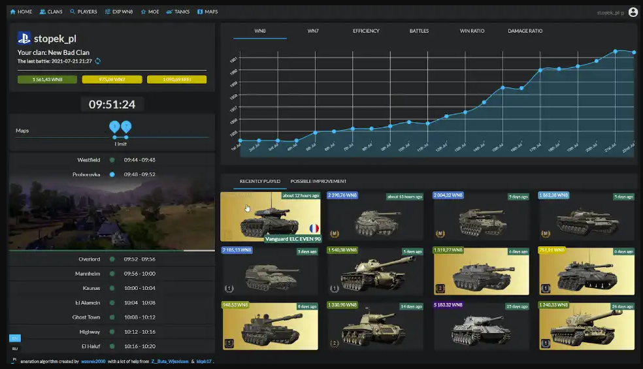Switch language to EN
The image size is (643, 369).
point(15,338)
